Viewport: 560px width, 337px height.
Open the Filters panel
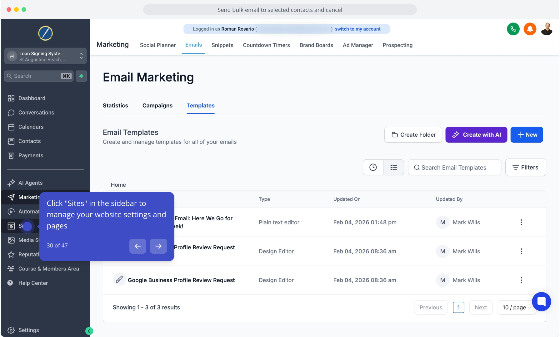click(x=525, y=168)
